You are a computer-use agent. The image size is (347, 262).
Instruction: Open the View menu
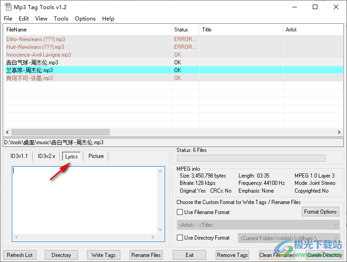(41, 19)
